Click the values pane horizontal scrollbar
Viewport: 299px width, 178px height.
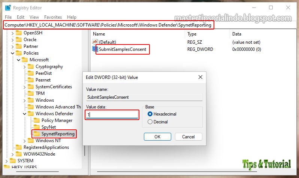(x=177, y=172)
